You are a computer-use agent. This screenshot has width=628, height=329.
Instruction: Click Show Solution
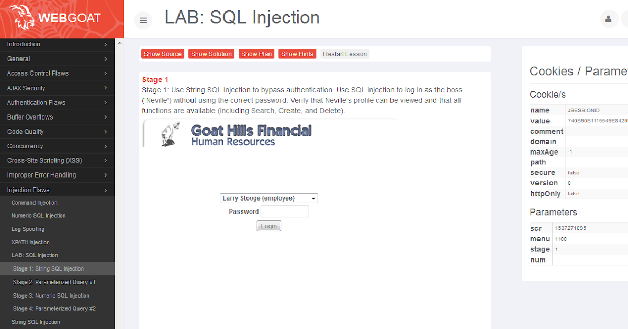211,53
